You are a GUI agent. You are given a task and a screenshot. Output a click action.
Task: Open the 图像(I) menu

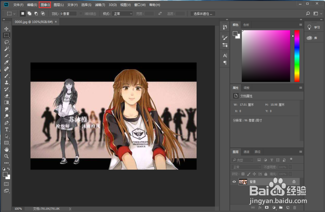(x=45, y=5)
